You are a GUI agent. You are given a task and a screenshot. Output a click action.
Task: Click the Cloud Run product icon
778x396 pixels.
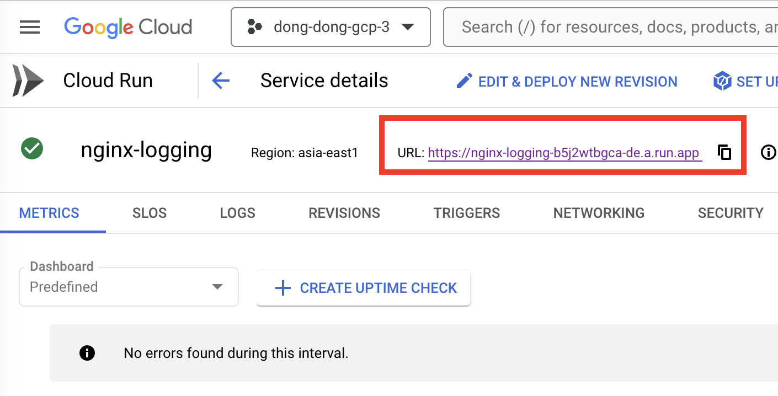(x=28, y=81)
